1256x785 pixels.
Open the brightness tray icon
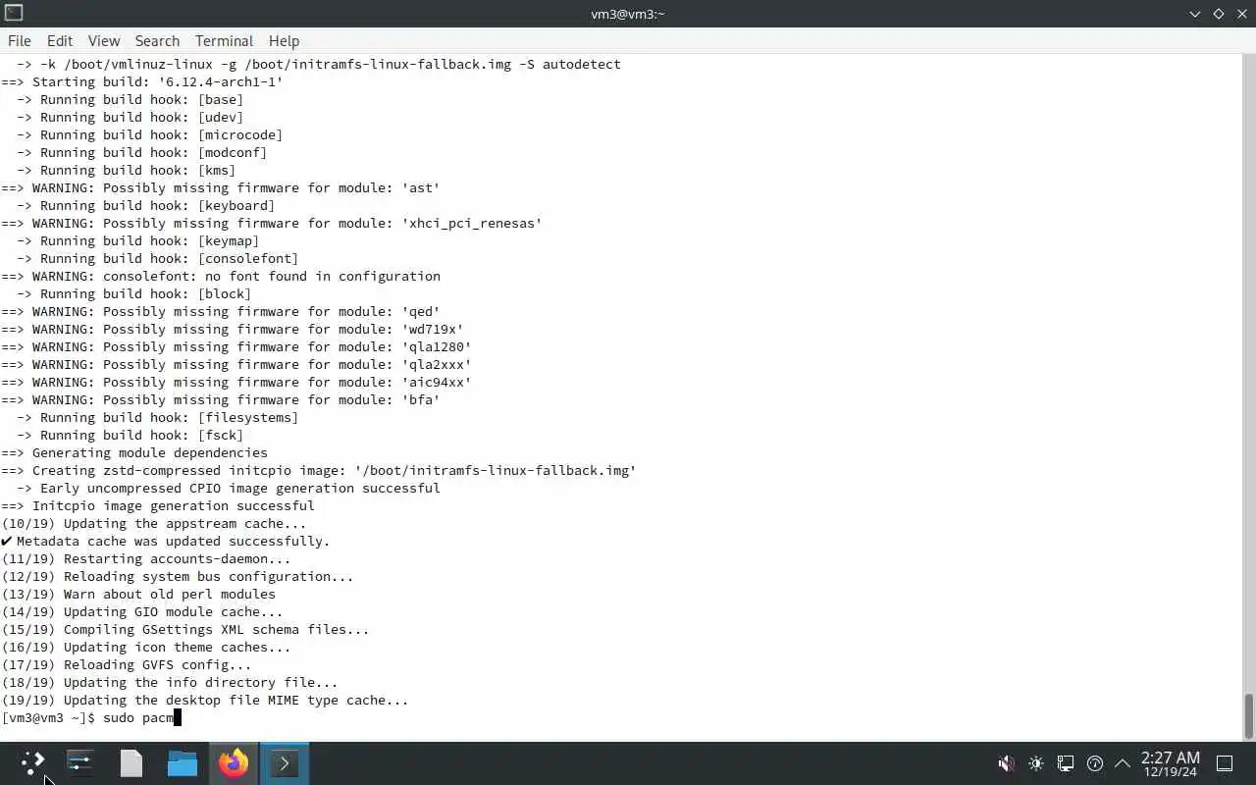tap(1036, 762)
